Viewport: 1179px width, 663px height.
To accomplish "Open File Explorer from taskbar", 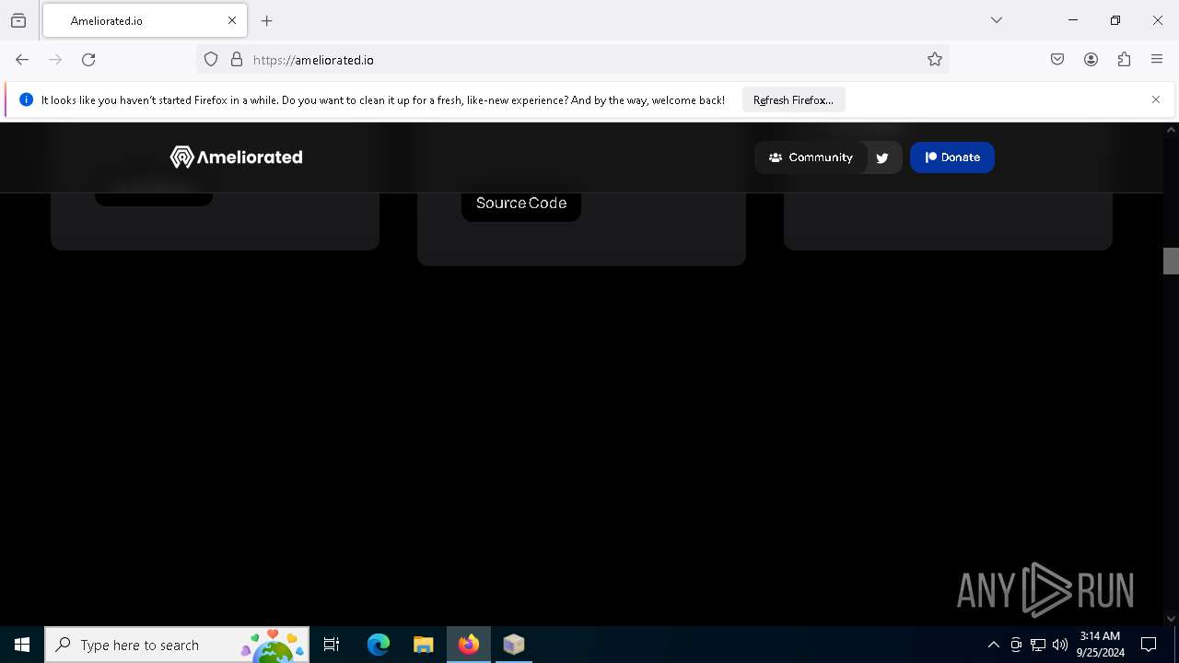I will coord(423,645).
